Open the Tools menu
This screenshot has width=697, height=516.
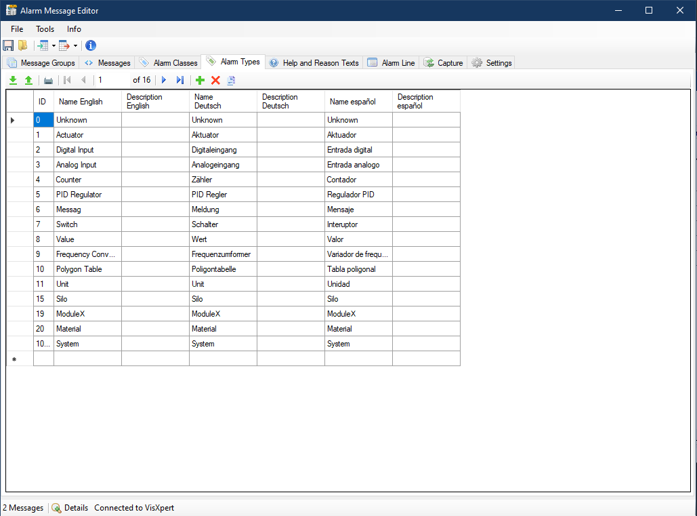(45, 29)
